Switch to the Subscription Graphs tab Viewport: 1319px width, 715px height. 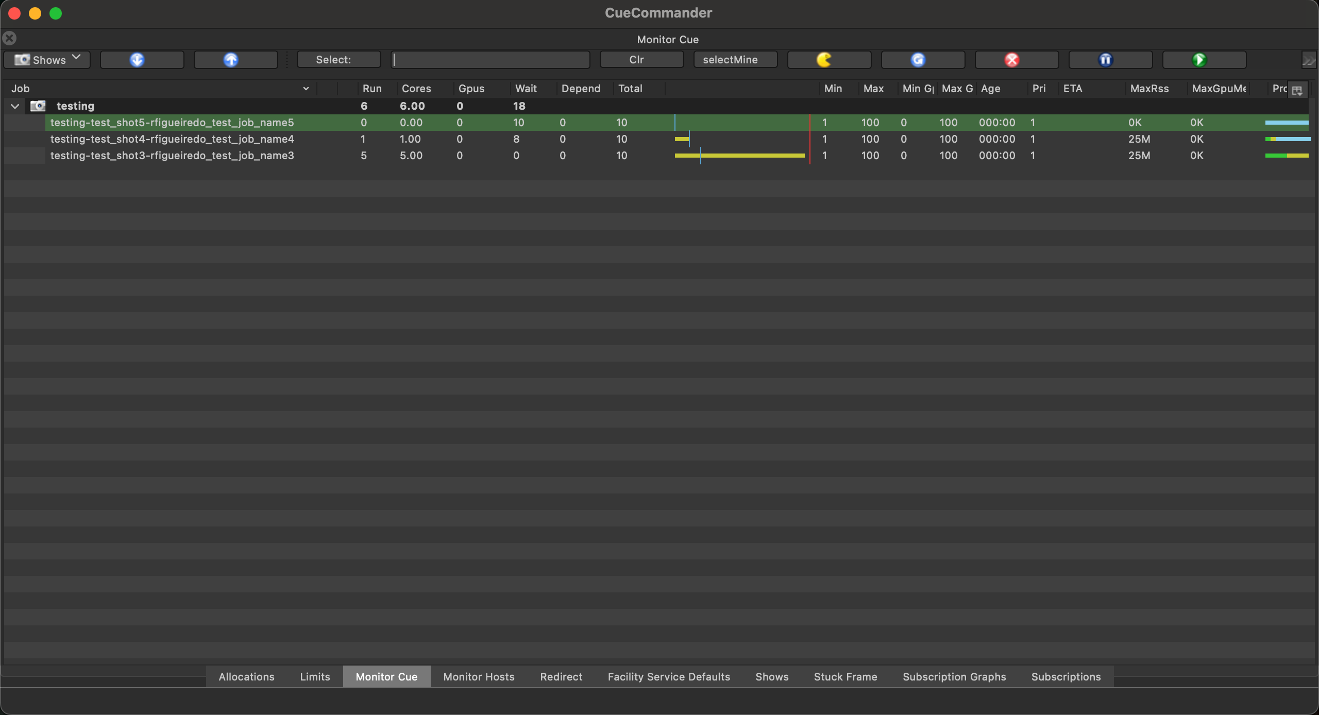click(x=954, y=677)
